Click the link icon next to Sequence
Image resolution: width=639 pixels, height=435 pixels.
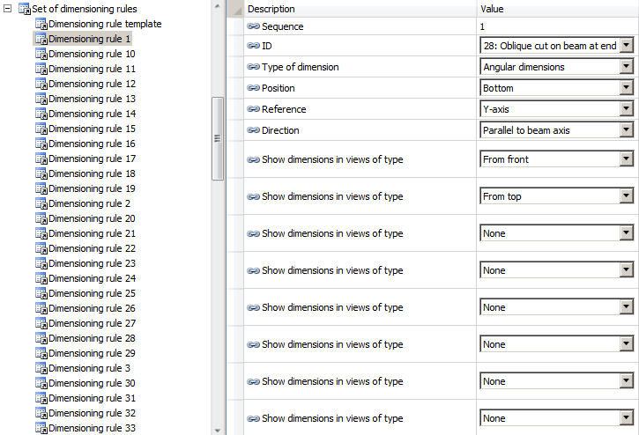(x=254, y=26)
